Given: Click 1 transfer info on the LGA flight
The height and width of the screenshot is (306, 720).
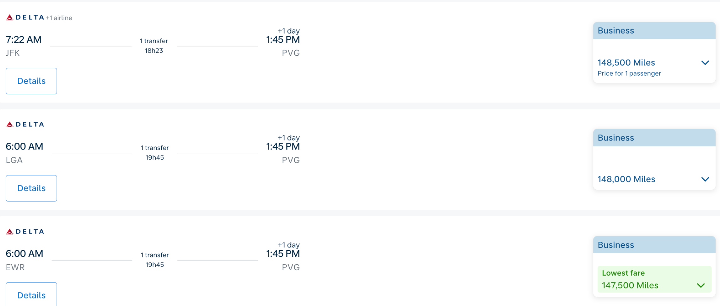Looking at the screenshot, I should pyautogui.click(x=155, y=153).
